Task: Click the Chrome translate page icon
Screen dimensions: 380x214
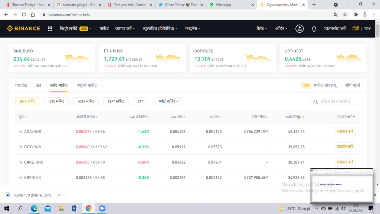Action: [336, 14]
